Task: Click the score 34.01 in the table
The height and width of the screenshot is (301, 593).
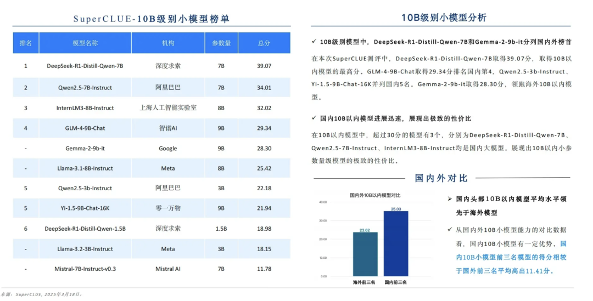Action: 264,88
